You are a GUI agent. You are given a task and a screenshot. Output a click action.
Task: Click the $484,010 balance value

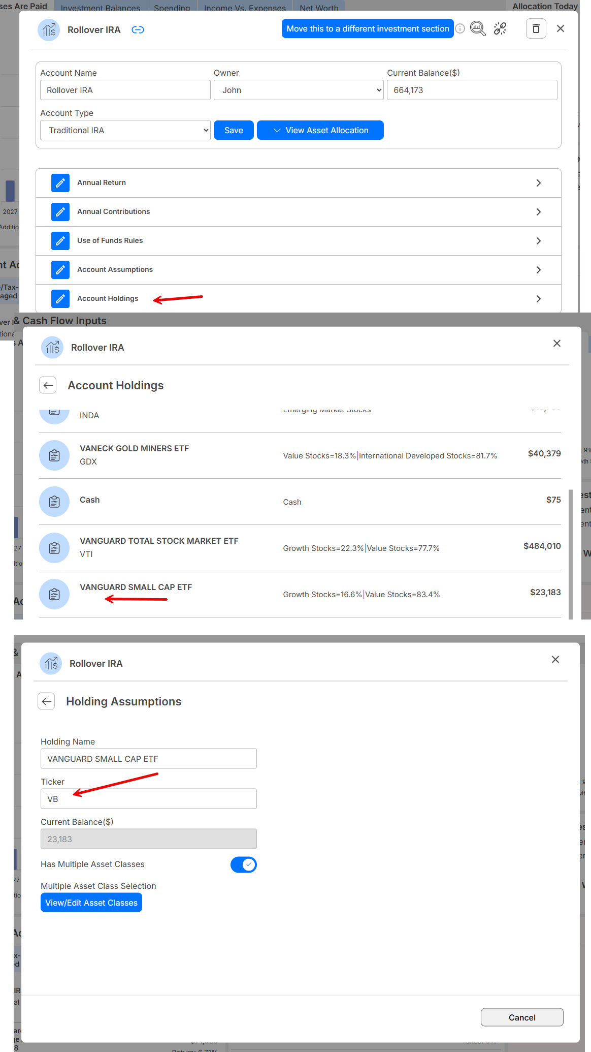(x=542, y=546)
